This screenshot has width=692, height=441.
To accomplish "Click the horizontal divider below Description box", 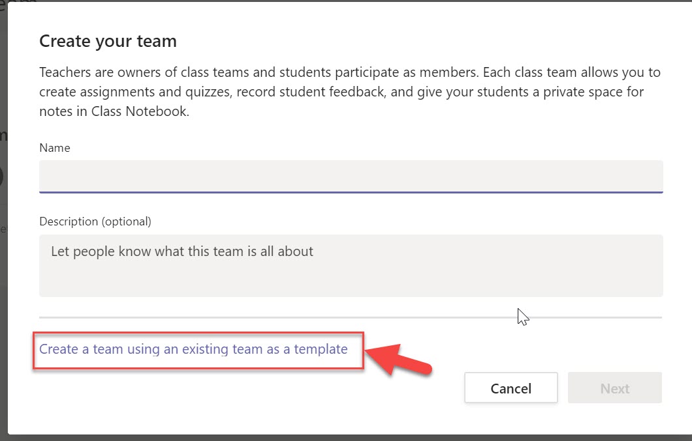I will (351, 317).
